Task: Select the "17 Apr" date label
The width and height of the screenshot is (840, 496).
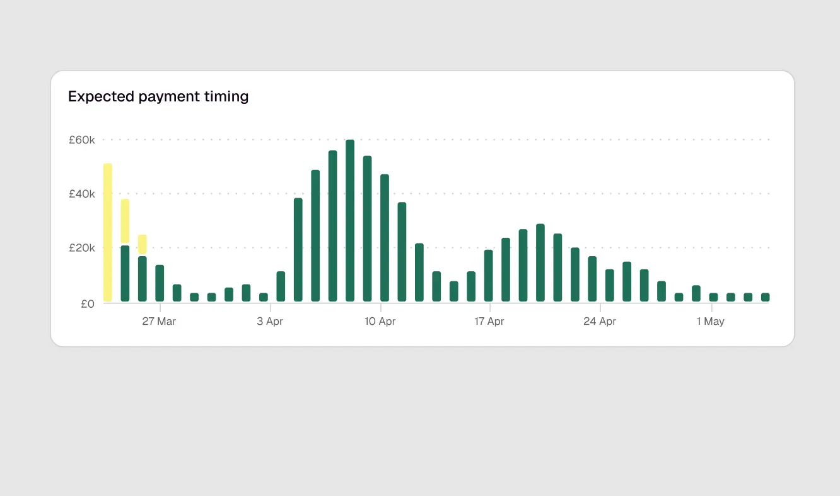Action: pyautogui.click(x=489, y=322)
